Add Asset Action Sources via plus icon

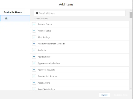(x=34, y=76)
